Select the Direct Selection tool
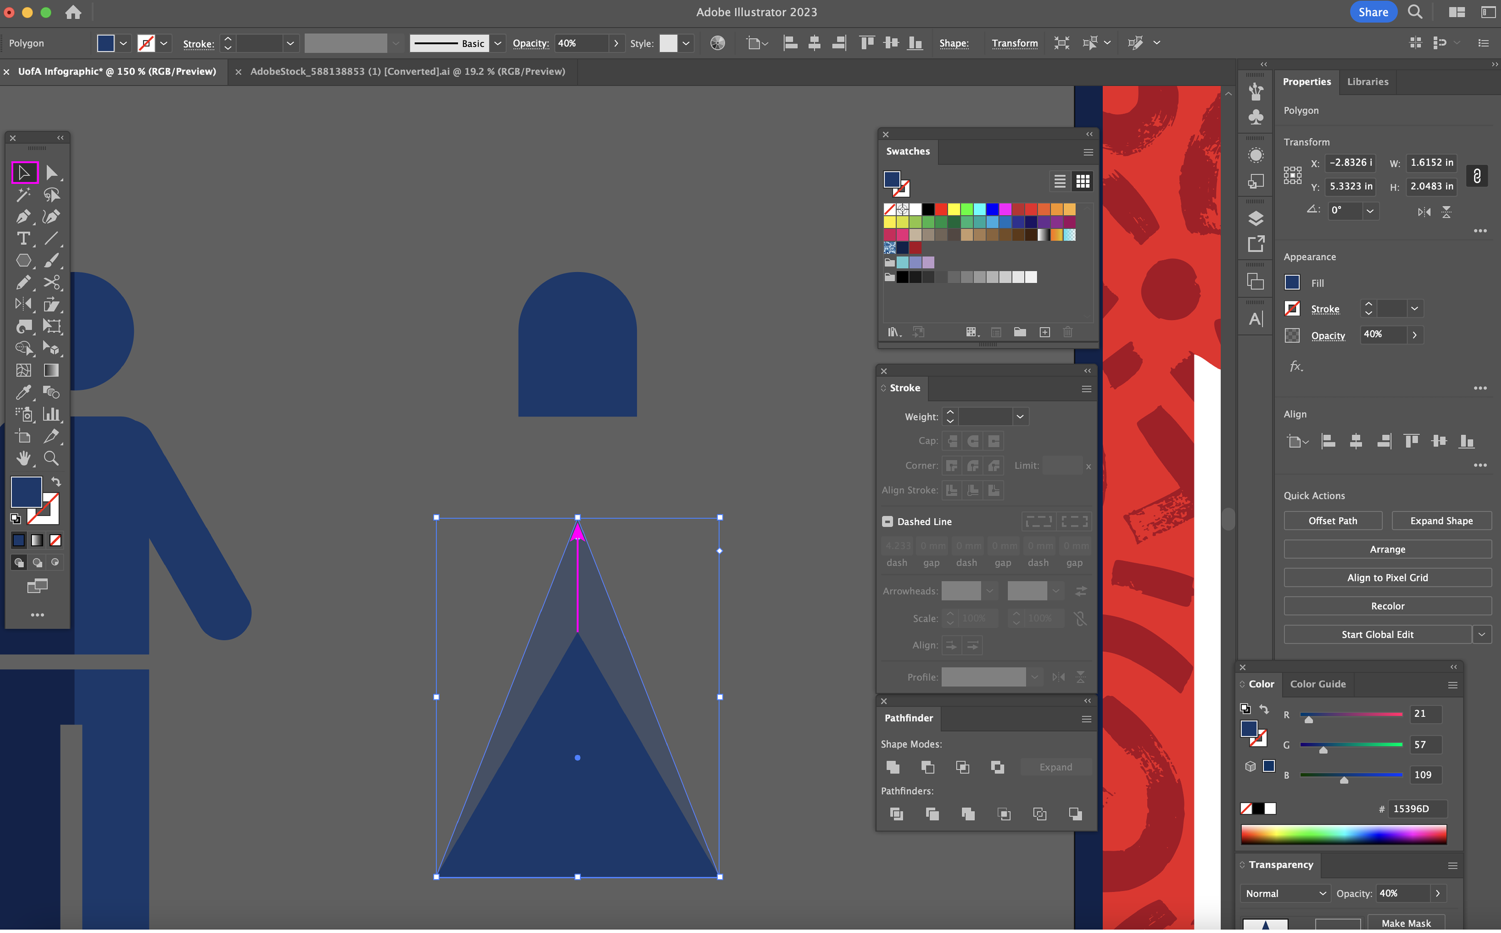The image size is (1501, 933). coord(51,173)
